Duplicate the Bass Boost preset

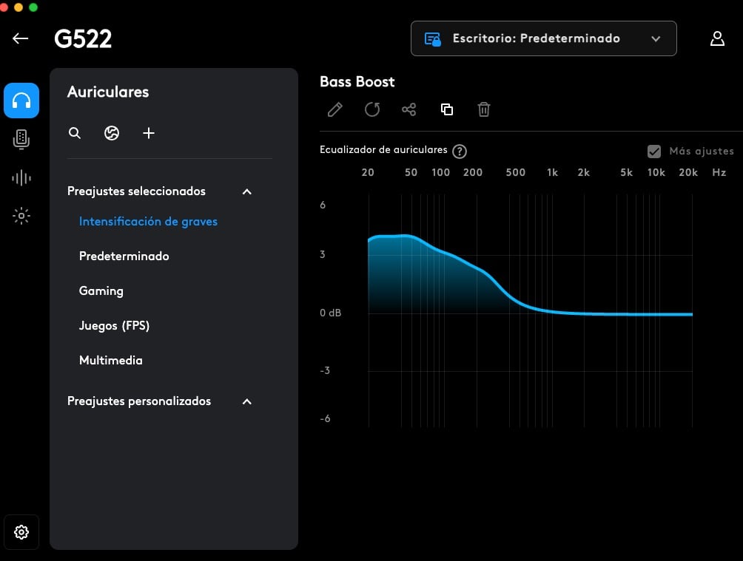[447, 109]
